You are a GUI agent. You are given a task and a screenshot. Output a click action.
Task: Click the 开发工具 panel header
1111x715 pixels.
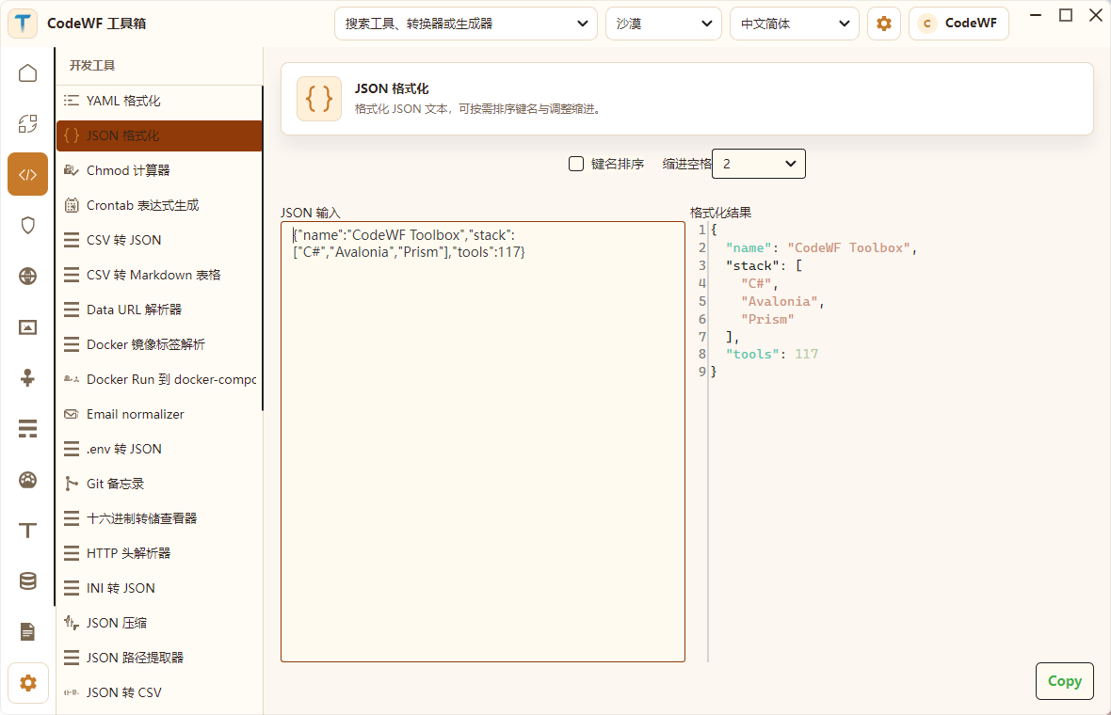pos(92,65)
